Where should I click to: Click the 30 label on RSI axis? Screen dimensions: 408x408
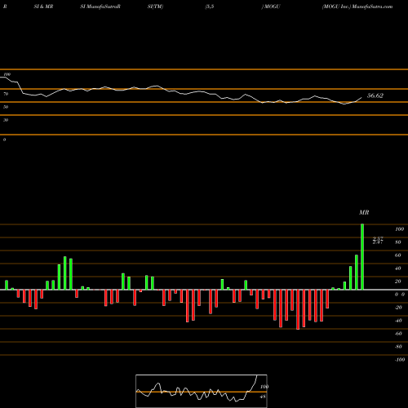(6, 120)
